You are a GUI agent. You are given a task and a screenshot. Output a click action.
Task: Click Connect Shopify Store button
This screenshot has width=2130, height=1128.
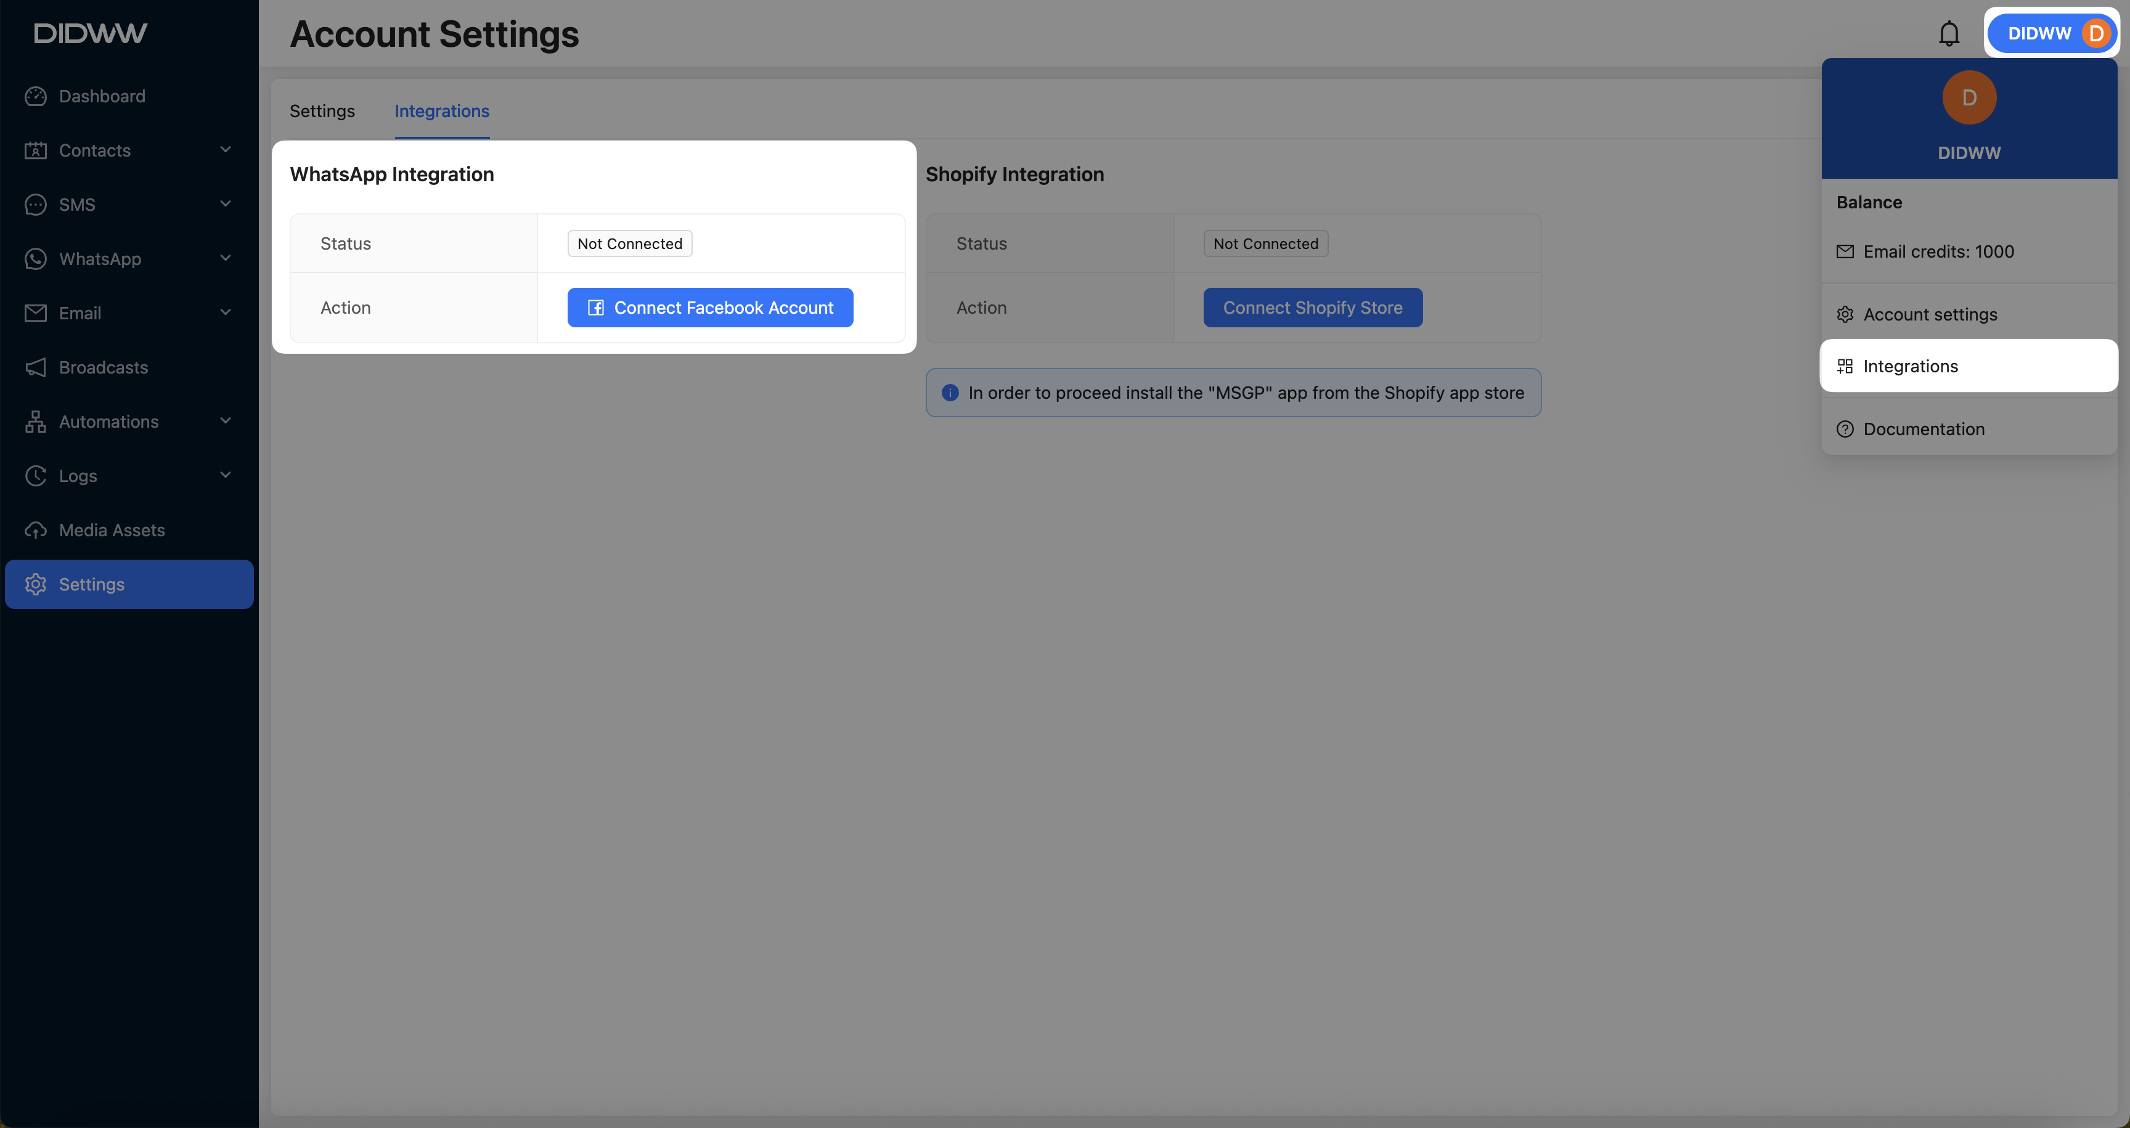click(x=1313, y=308)
